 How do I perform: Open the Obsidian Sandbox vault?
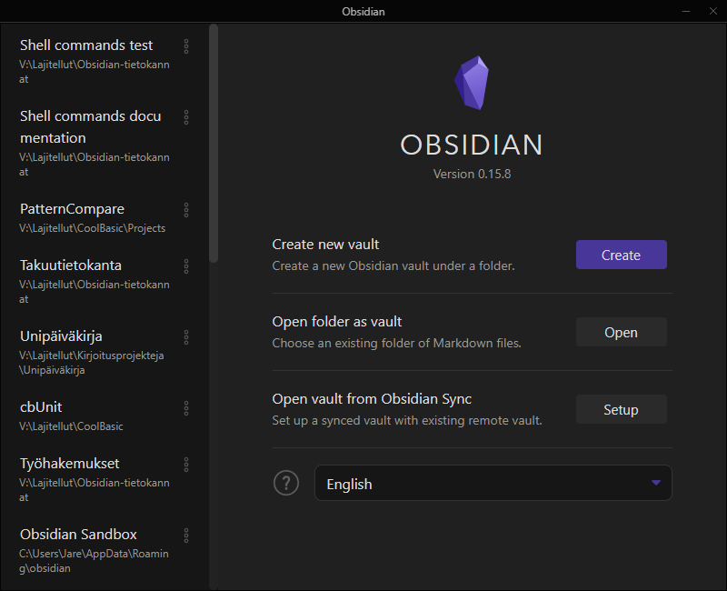pos(95,550)
